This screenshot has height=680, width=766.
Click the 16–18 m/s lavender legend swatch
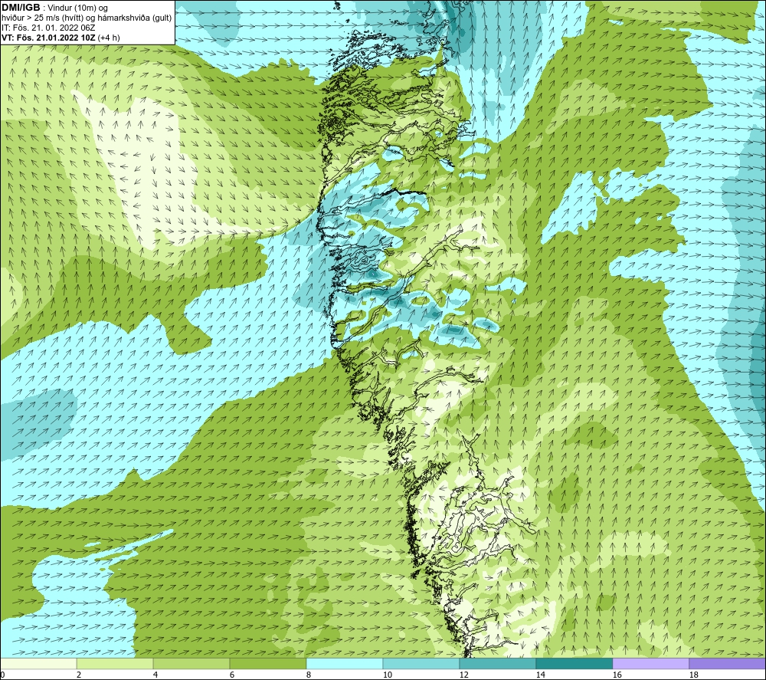tap(650, 663)
